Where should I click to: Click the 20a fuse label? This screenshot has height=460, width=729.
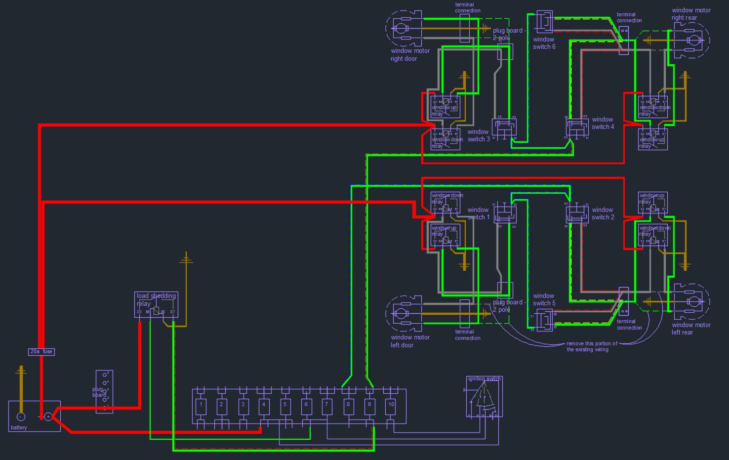coord(41,352)
